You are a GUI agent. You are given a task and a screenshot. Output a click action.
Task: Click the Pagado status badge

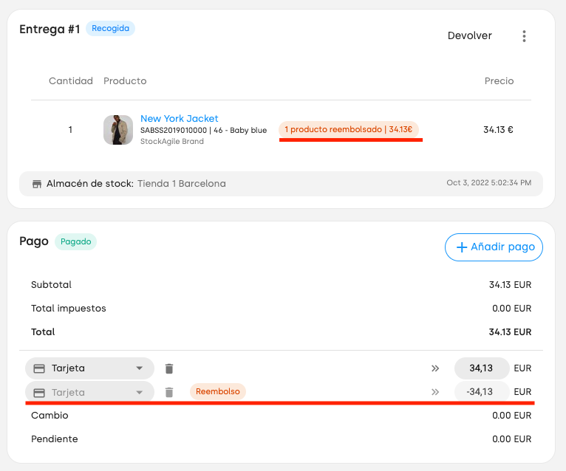76,241
